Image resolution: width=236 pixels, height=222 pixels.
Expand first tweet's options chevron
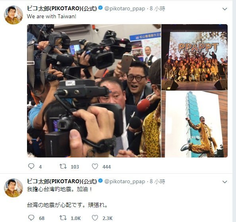225,9
